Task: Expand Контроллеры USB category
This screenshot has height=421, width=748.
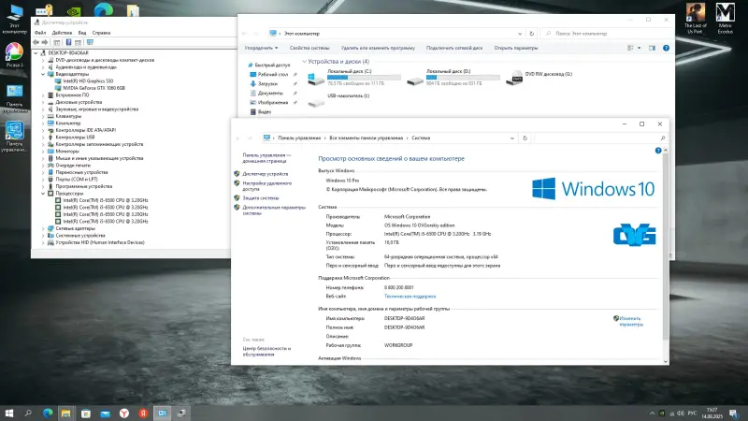Action: pyautogui.click(x=43, y=137)
